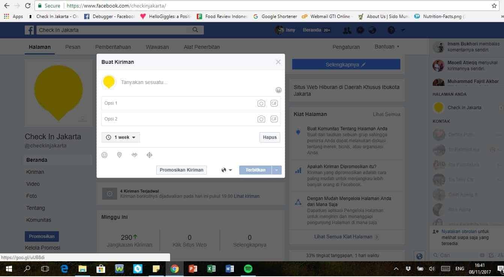The height and width of the screenshot is (277, 504).
Task: Type in the Opsi 1 field
Action: 177,104
